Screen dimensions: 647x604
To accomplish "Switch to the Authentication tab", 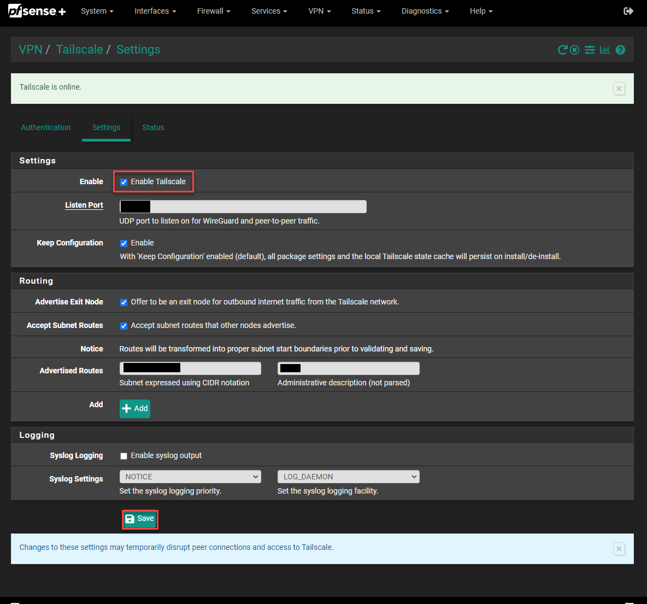I will 45,127.
